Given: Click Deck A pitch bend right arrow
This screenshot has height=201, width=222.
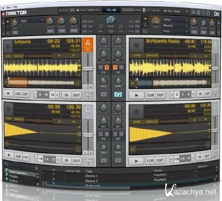Looking at the screenshot, I should [x=73, y=56].
